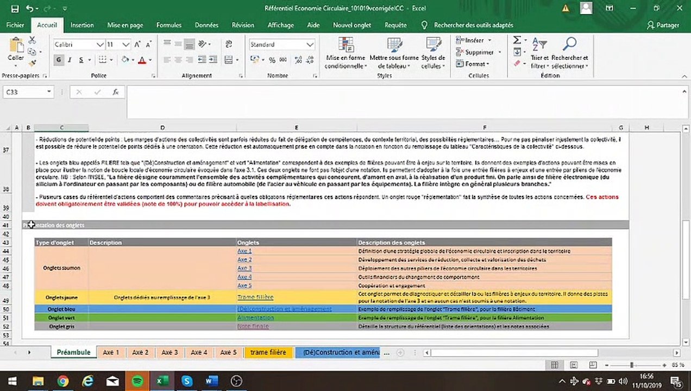Image resolution: width=691 pixels, height=391 pixels.
Task: Toggle Underline (S) formatting
Action: pyautogui.click(x=81, y=60)
